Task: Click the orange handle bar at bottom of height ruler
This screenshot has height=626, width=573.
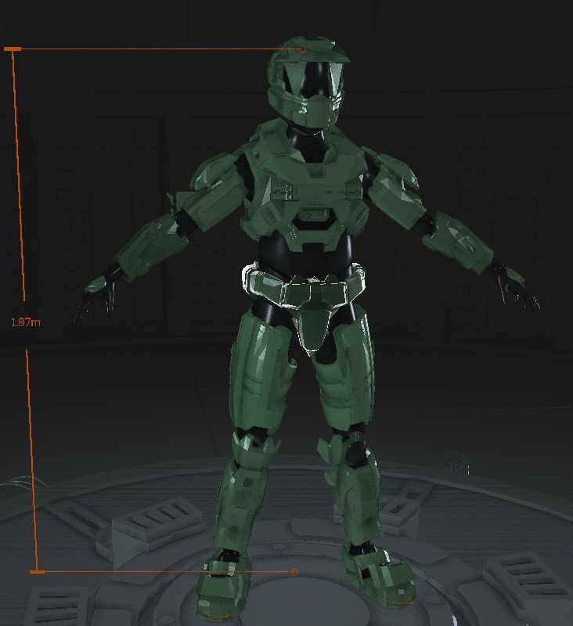Action: [37, 572]
